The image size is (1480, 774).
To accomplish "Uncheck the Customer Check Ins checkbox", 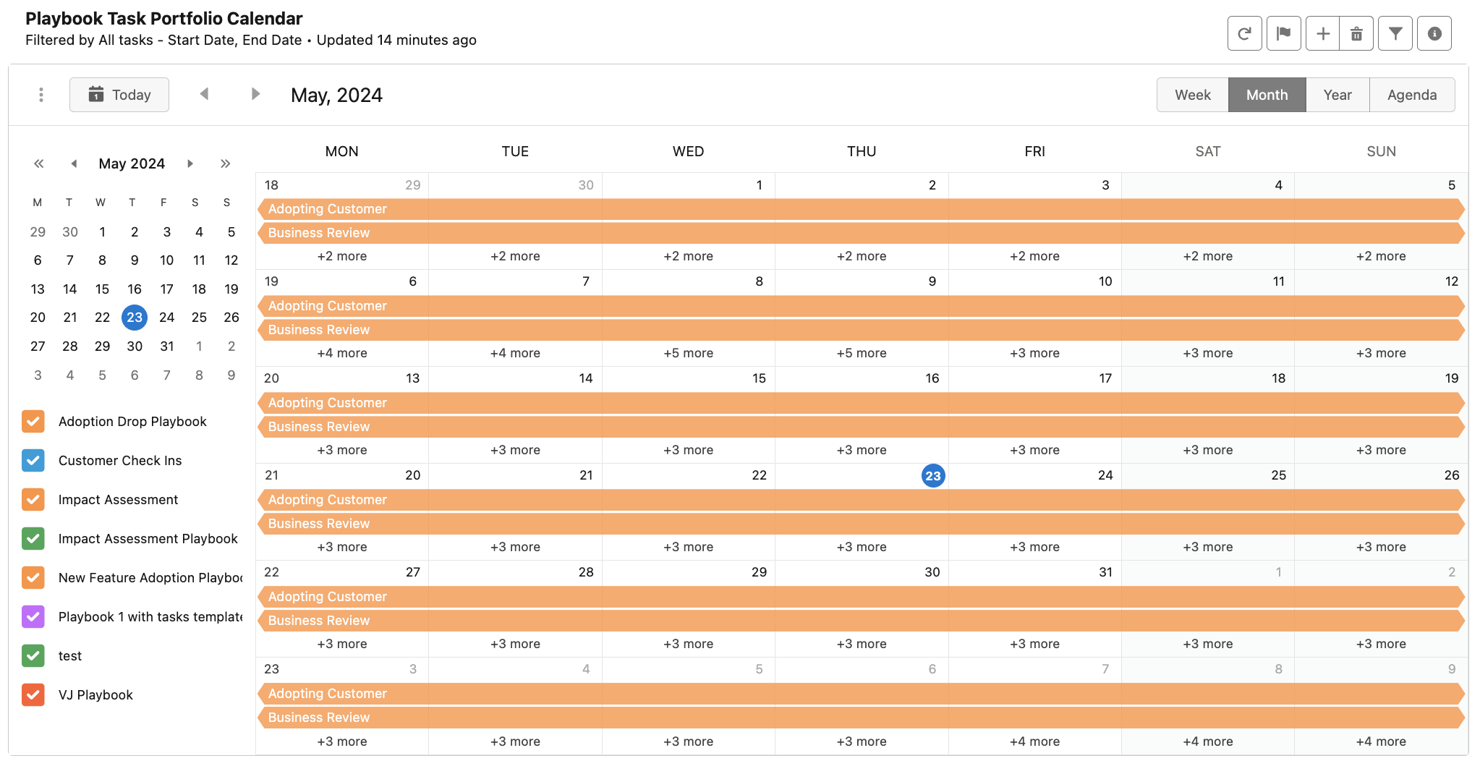I will coord(33,461).
